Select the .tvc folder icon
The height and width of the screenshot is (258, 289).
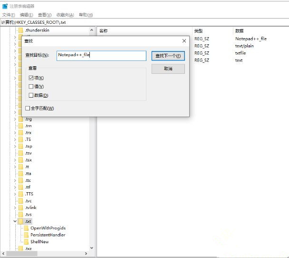pyautogui.click(x=21, y=201)
